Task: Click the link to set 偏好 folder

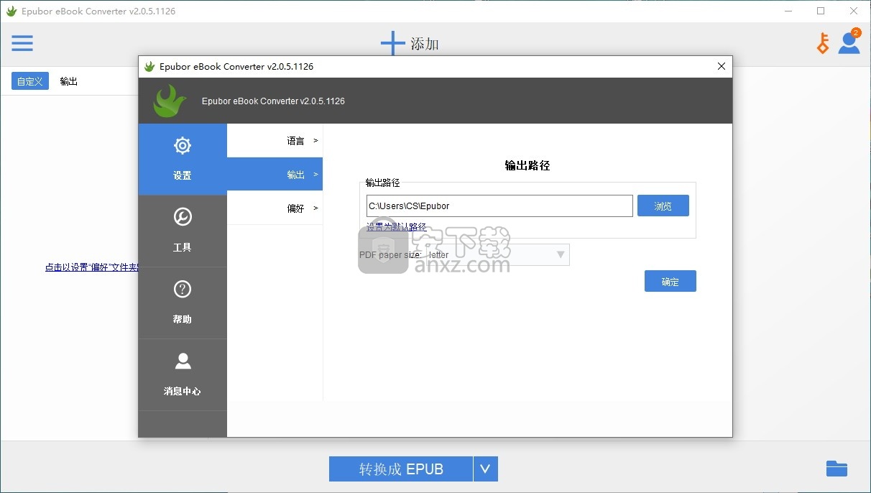Action: pos(91,267)
